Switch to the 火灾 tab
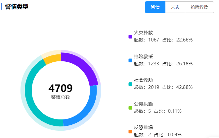219x138 pixels. (x=175, y=7)
